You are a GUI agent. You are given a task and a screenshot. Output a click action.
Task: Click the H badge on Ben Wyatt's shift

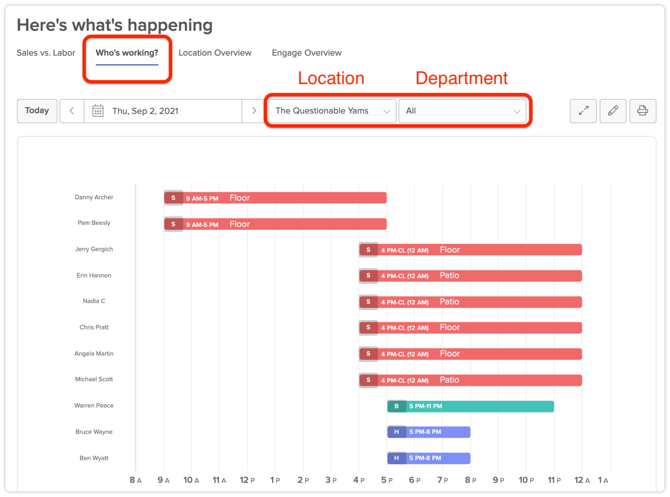click(396, 458)
